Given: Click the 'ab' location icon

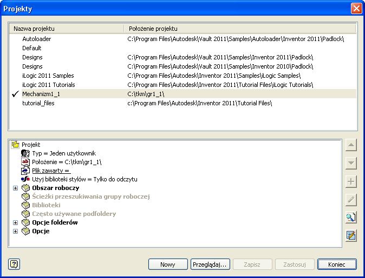Looking at the screenshot, I should (25, 162).
